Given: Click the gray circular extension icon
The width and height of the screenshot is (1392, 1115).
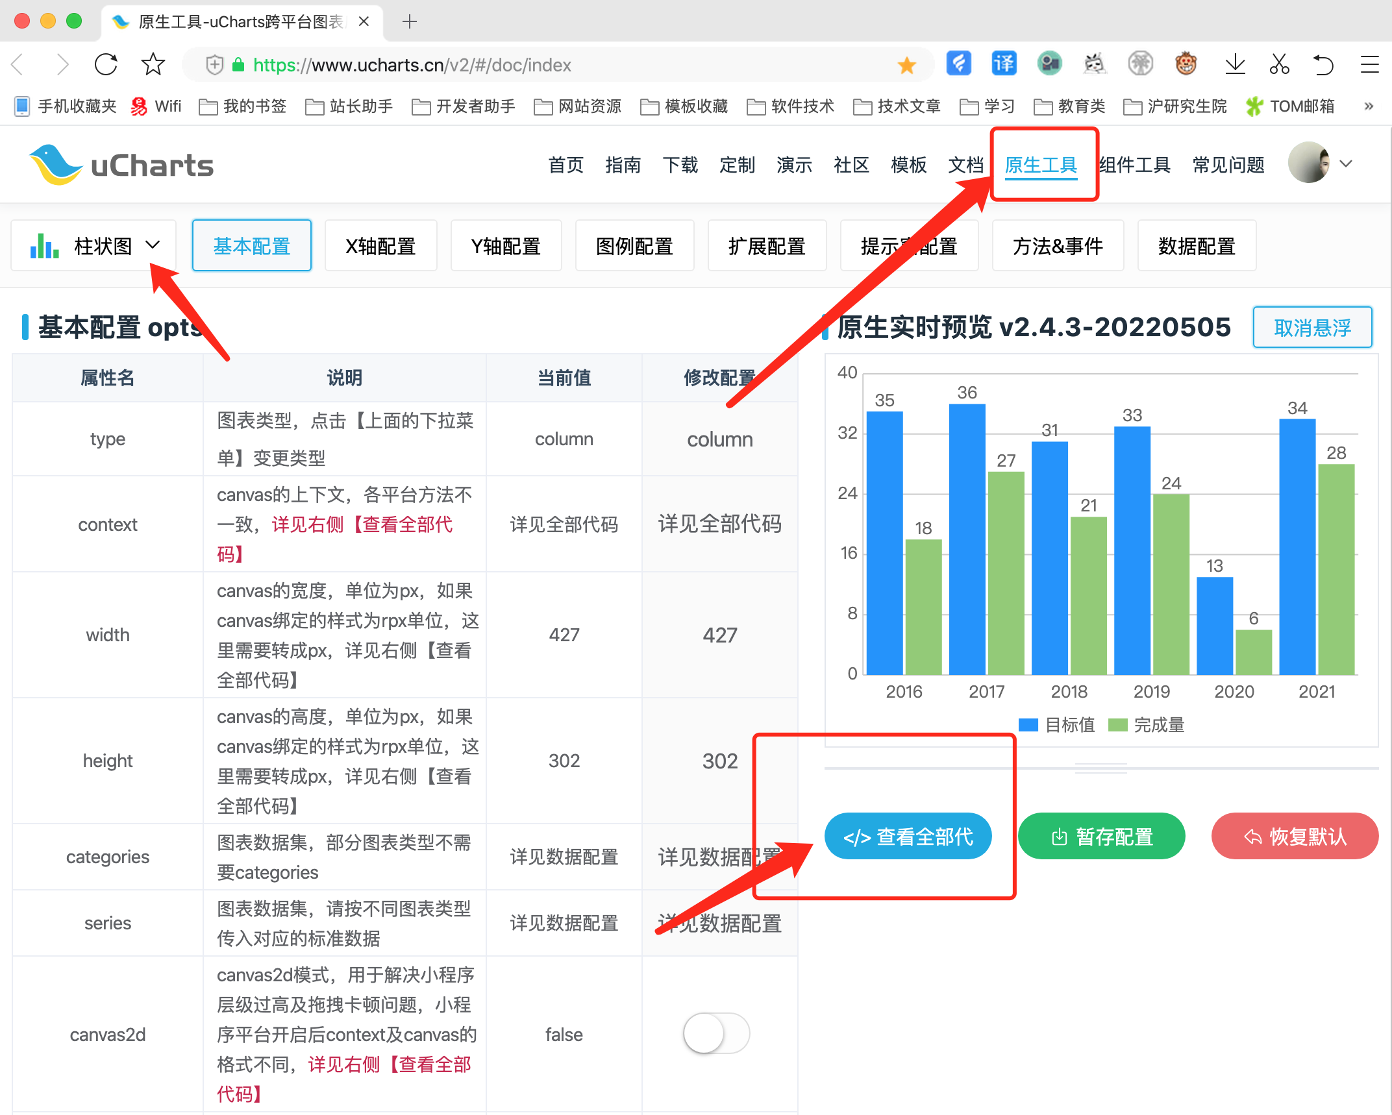Looking at the screenshot, I should [1140, 64].
